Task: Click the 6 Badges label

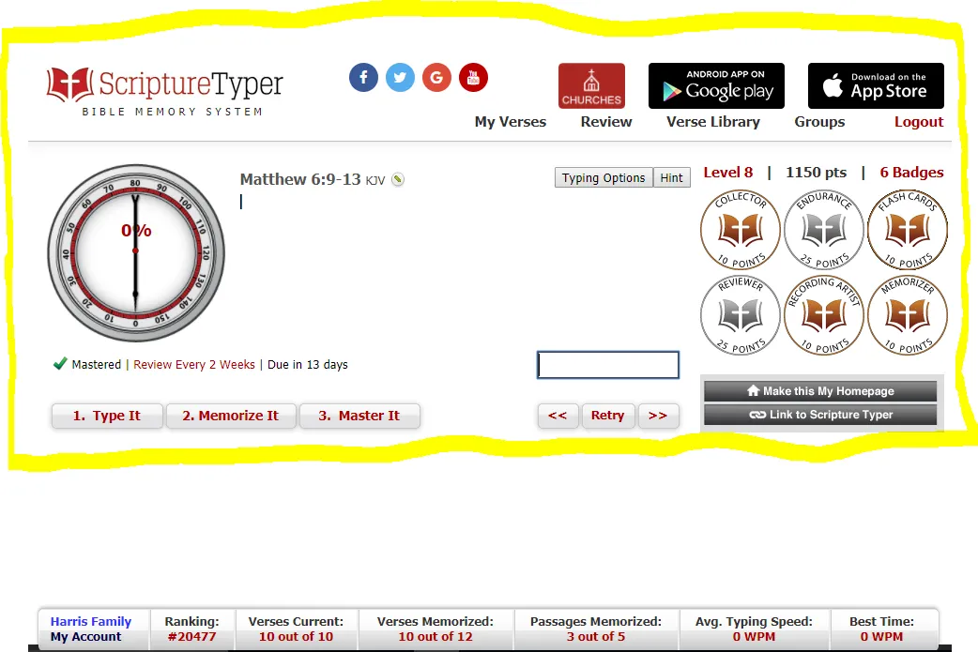Action: [911, 172]
